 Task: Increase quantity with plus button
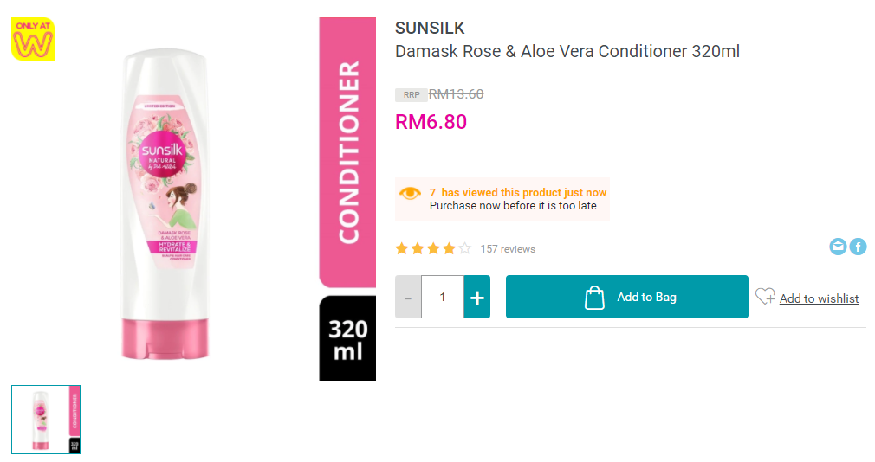(x=476, y=297)
